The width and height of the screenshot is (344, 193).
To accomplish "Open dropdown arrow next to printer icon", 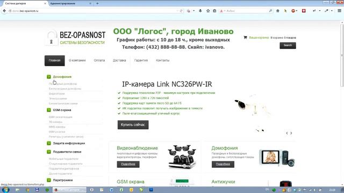I will [193, 11].
